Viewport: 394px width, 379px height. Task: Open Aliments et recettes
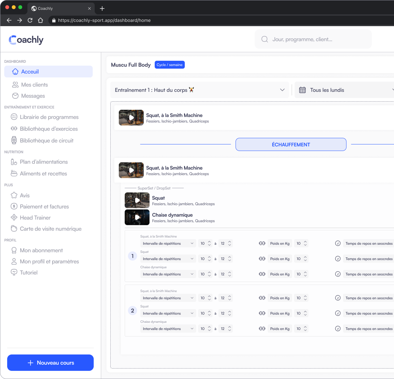click(x=43, y=173)
